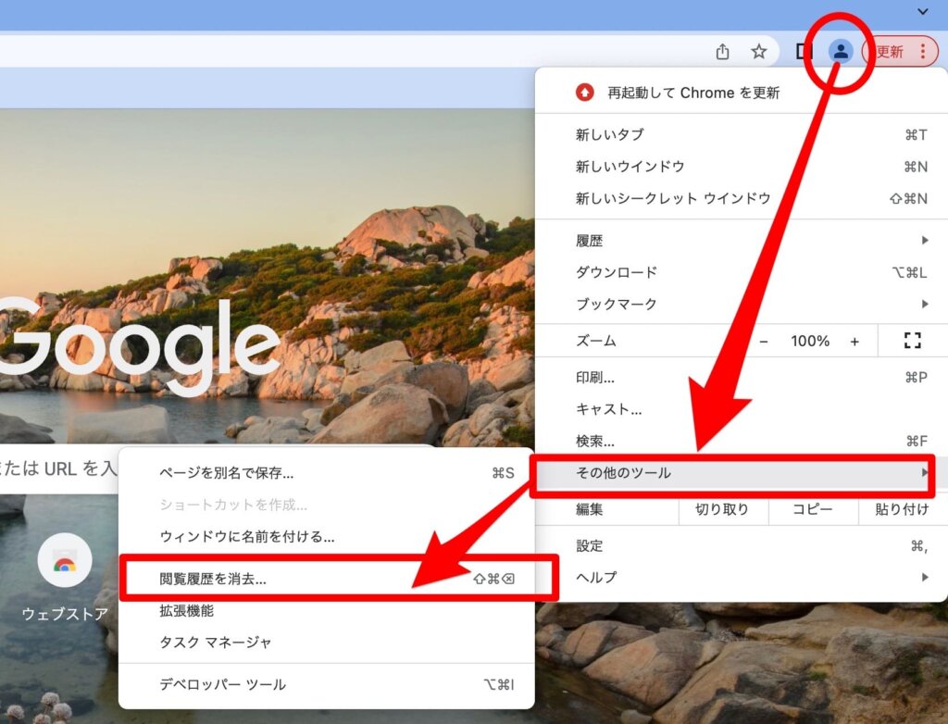Select キャスト... menu item
Viewport: 948px width, 724px height.
742,409
